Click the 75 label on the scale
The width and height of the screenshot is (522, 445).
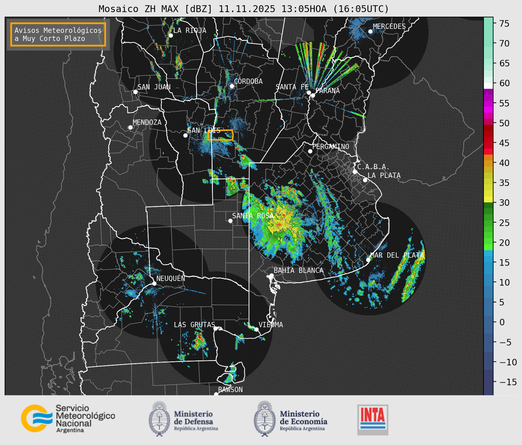click(504, 24)
